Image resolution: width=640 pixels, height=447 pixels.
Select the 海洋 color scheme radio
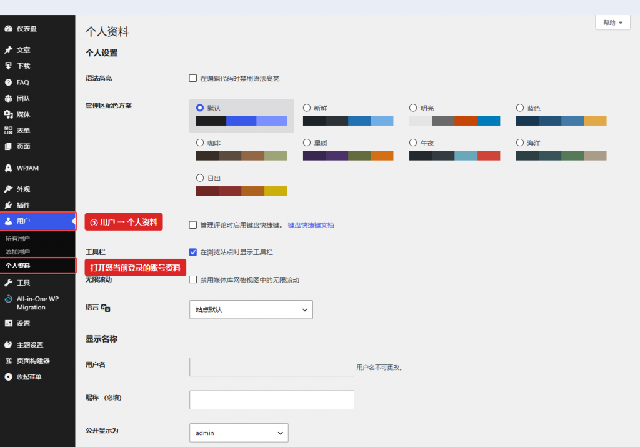pos(520,143)
